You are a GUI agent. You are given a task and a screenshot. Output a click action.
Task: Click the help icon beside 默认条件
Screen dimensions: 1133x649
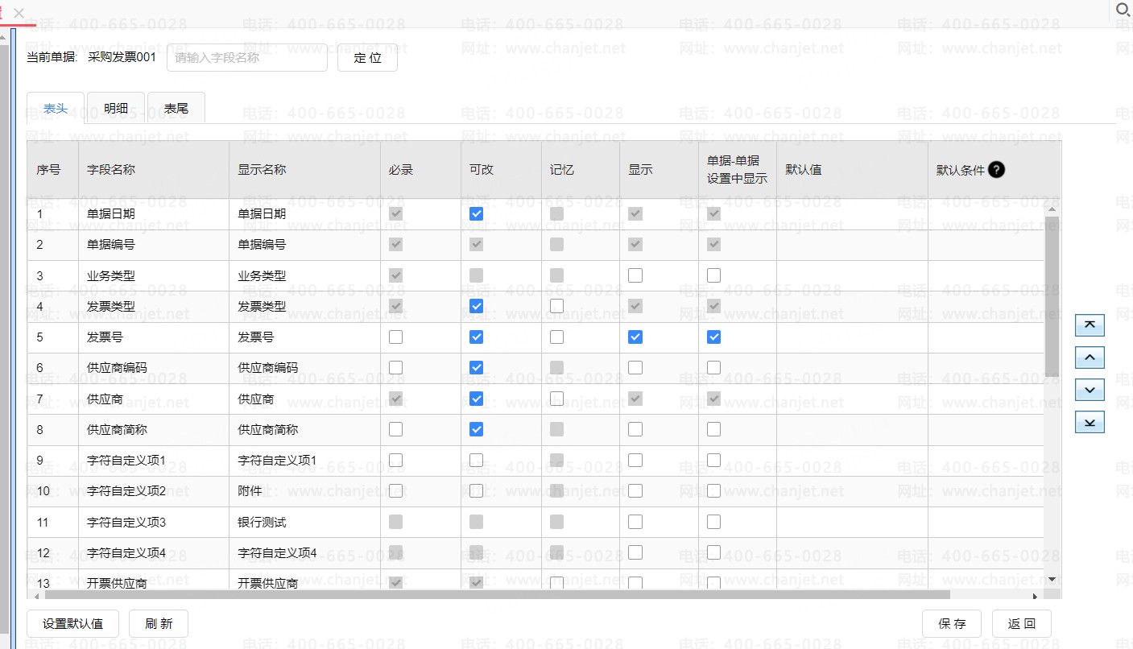(996, 170)
